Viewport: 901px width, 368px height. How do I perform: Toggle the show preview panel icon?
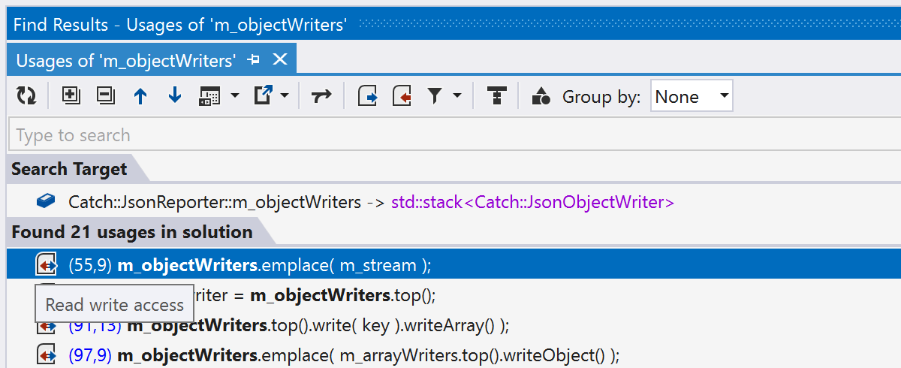pos(496,96)
